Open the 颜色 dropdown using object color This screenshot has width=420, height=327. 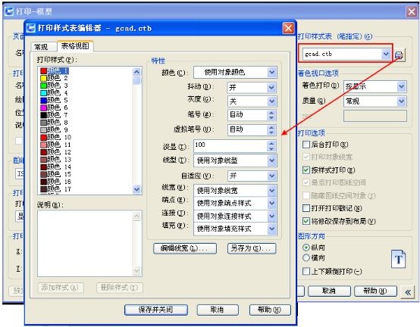(x=235, y=73)
